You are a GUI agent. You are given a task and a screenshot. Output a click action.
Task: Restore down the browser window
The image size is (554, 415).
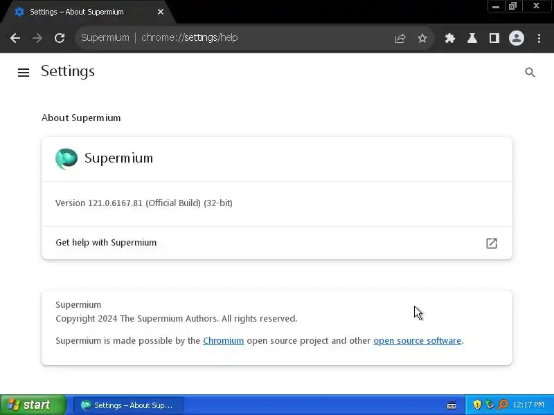(512, 6)
